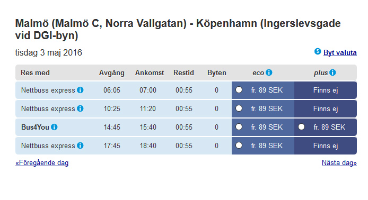Open info for 06:05 Nettbuss express

click(80, 90)
